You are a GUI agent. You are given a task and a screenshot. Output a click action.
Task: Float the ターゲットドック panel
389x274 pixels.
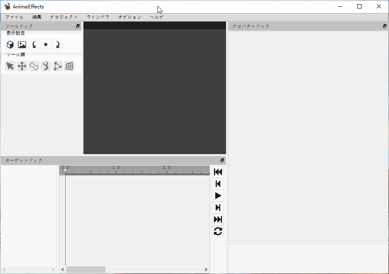tap(222, 161)
